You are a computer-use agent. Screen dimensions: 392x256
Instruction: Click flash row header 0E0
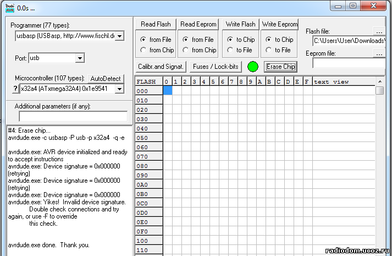(x=149, y=222)
